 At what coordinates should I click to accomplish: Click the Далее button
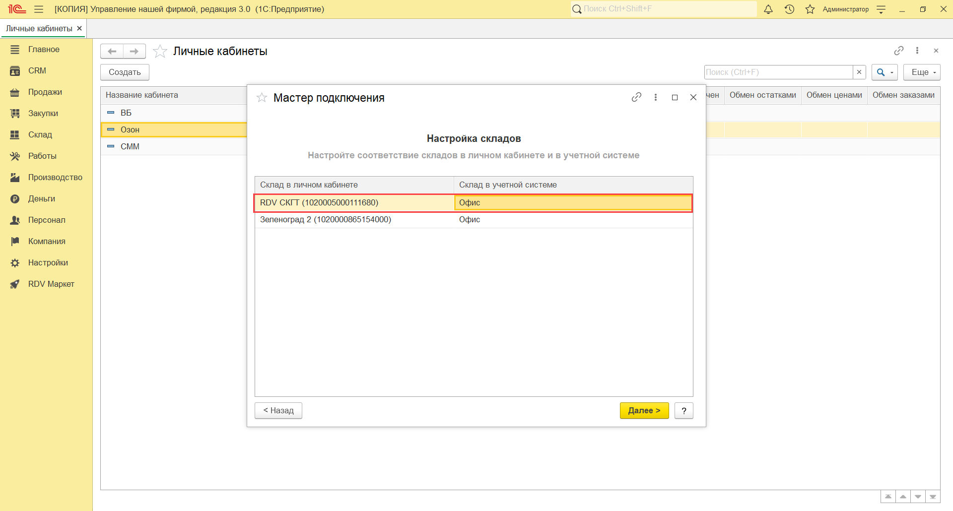click(644, 410)
